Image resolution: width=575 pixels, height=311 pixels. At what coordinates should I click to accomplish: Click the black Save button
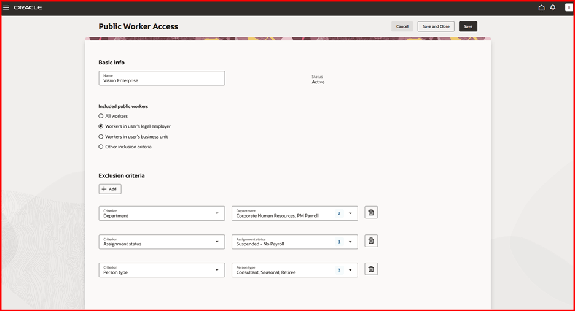(x=468, y=26)
